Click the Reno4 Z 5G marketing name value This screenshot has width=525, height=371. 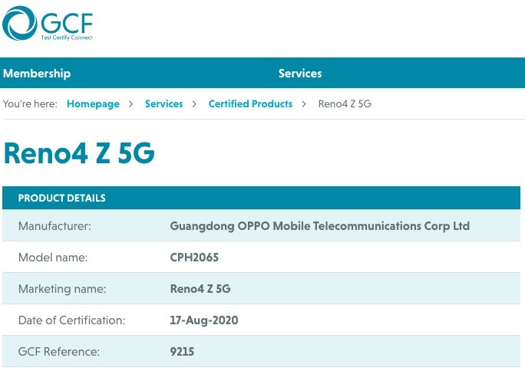200,289
